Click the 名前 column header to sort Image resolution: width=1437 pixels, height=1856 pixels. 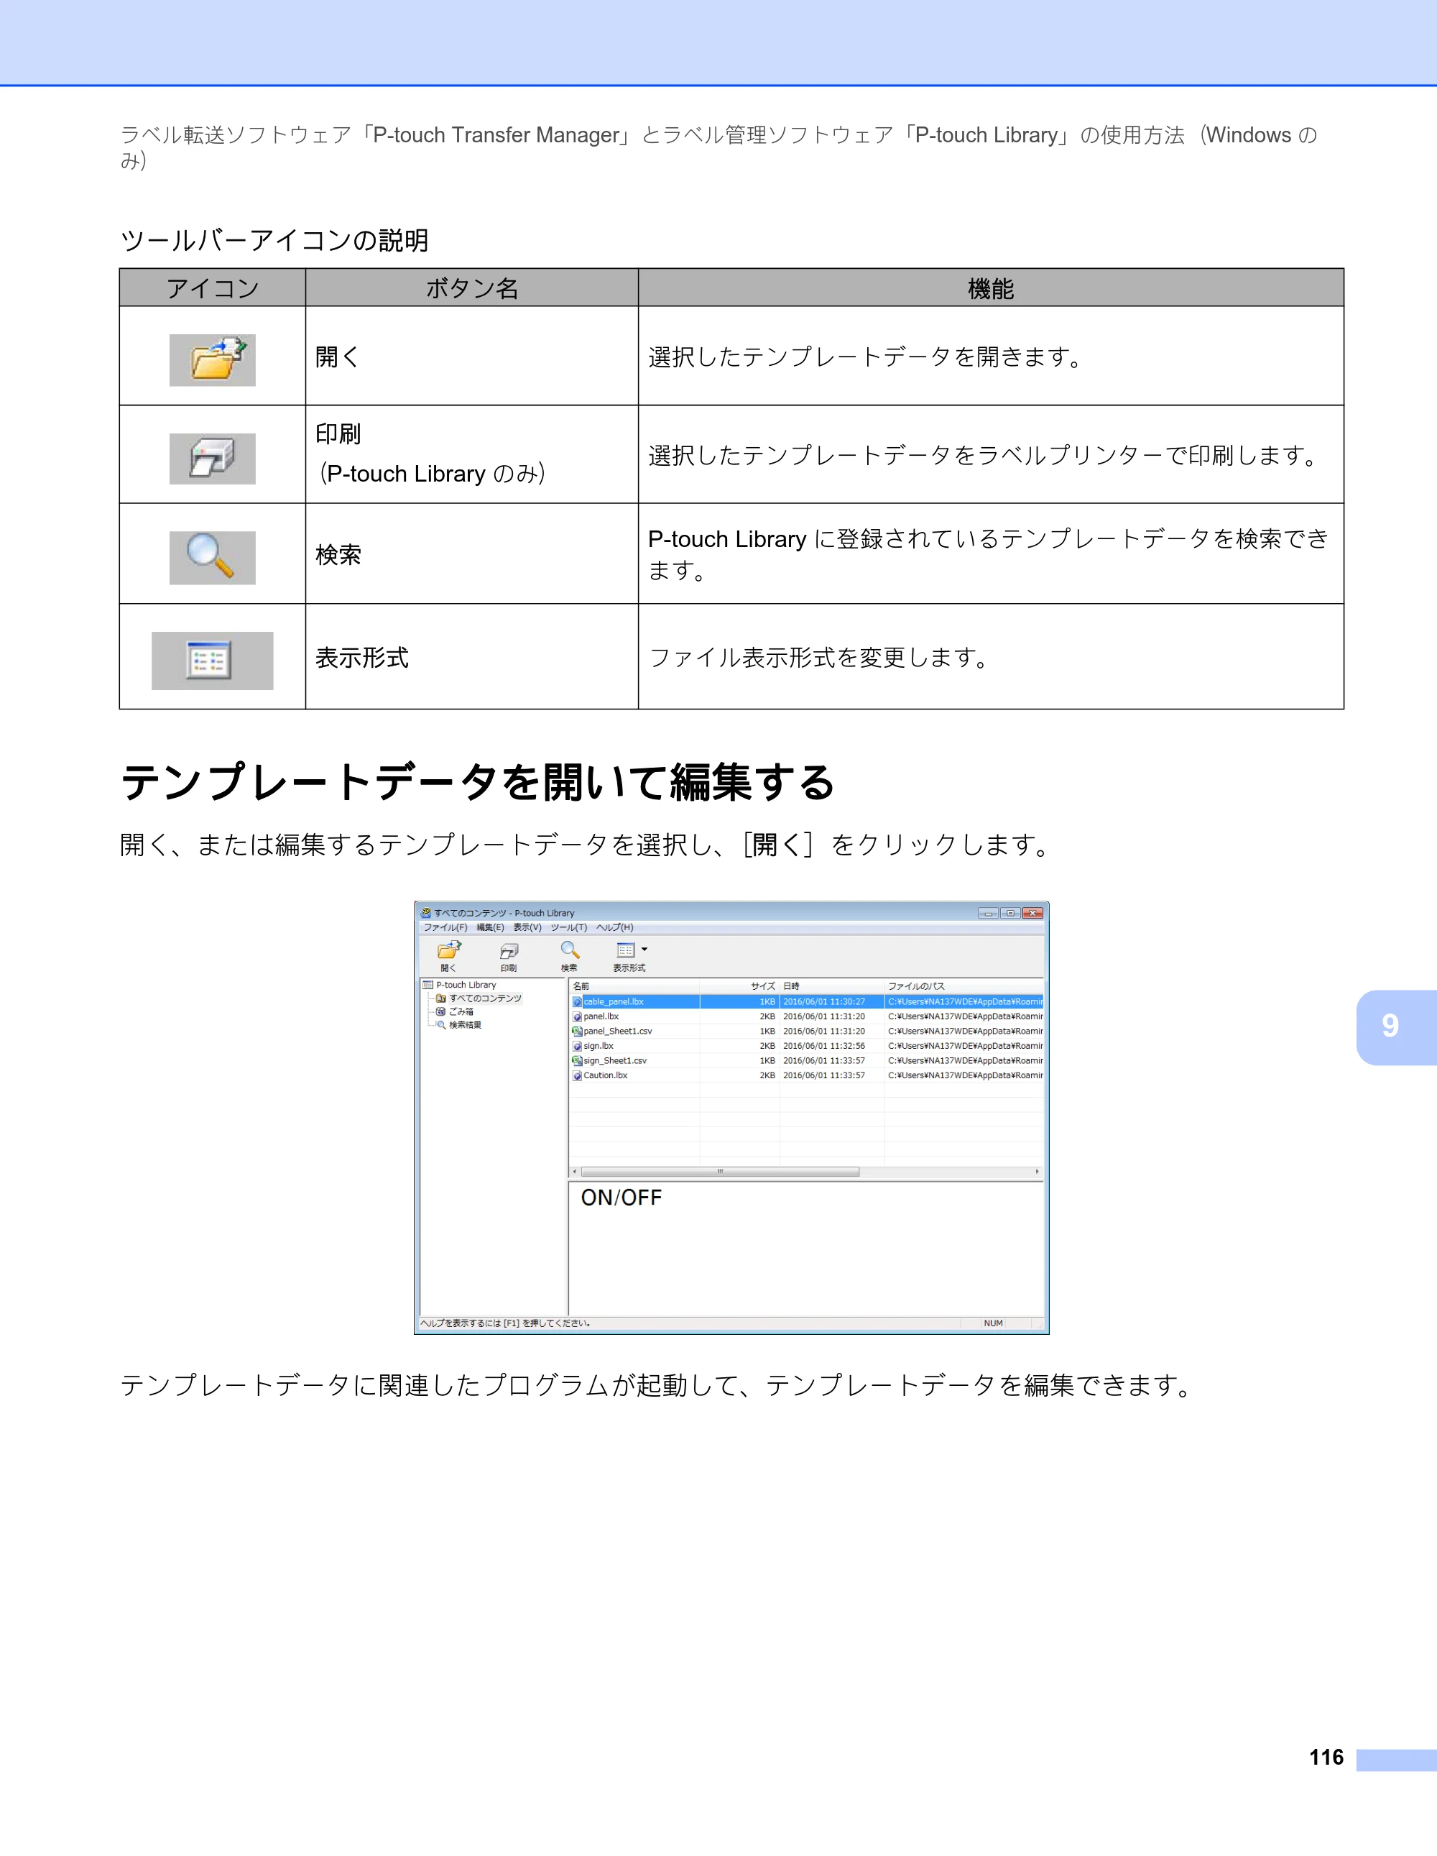(x=634, y=986)
